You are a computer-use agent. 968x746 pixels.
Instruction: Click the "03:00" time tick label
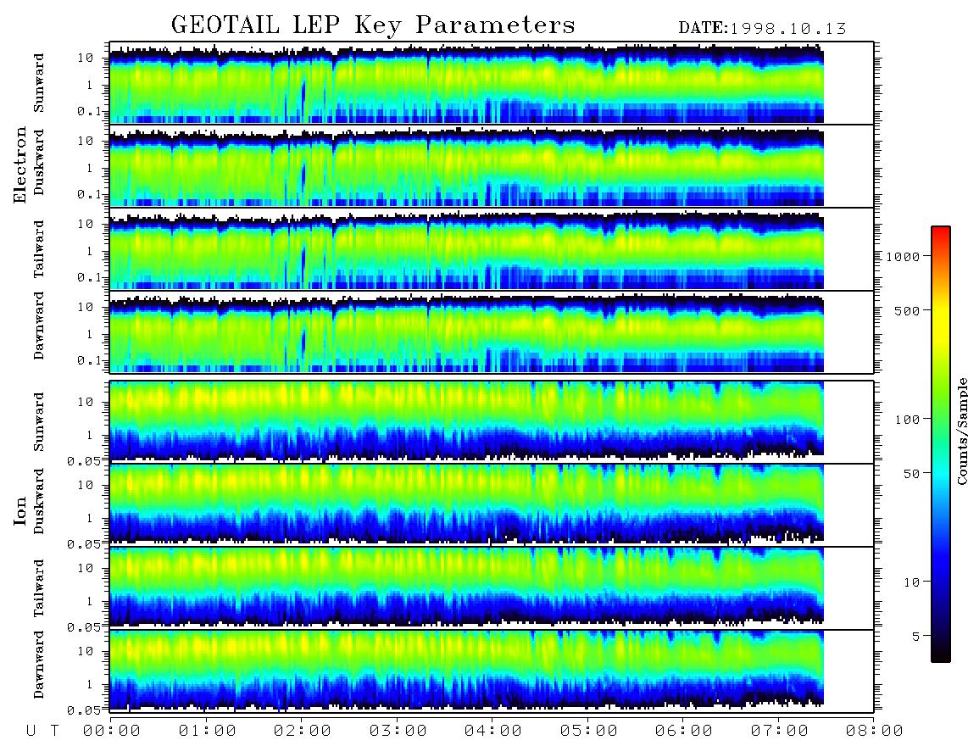(x=398, y=731)
